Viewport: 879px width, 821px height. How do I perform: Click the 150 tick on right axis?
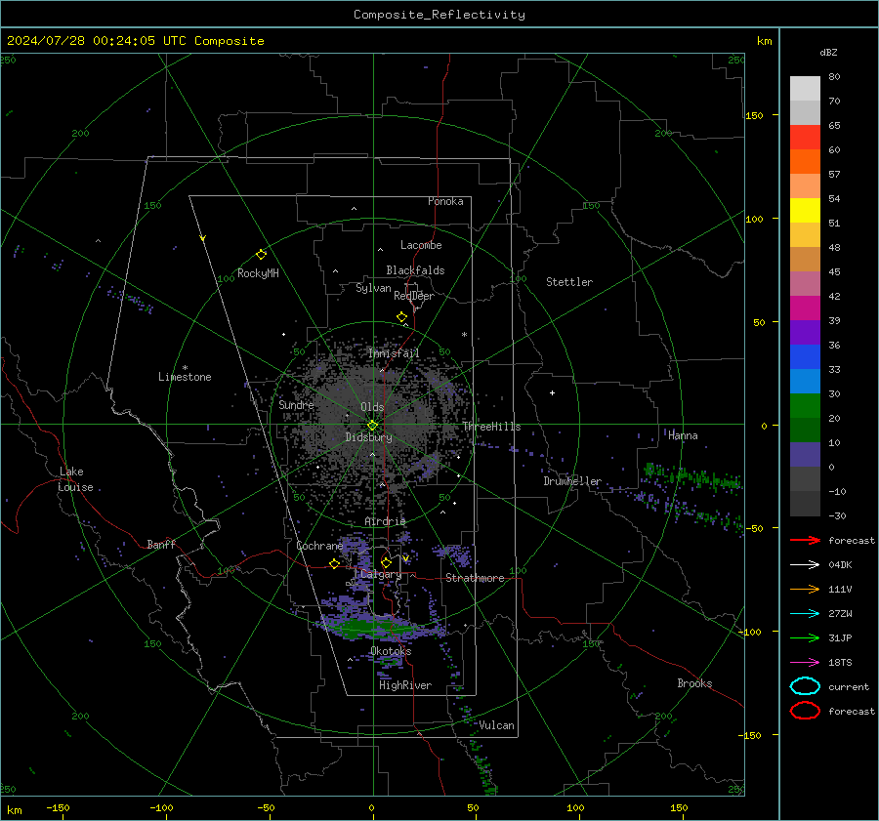tap(754, 115)
